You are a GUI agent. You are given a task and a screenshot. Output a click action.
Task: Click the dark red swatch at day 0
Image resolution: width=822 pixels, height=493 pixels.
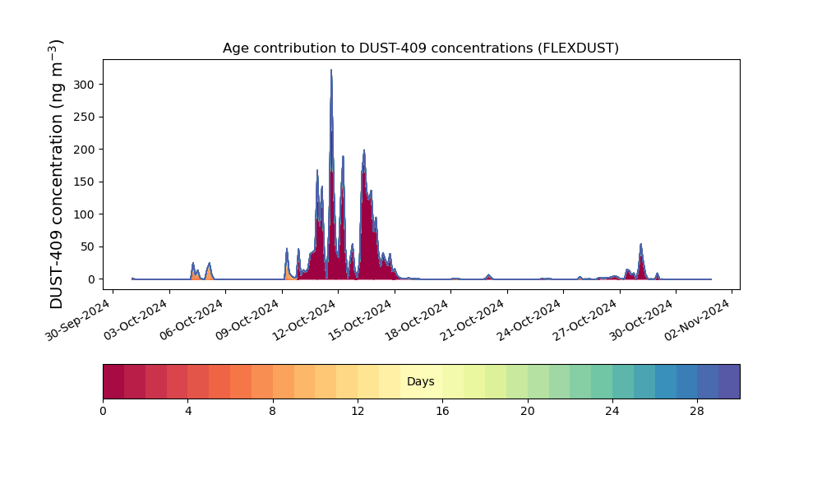coord(113,381)
